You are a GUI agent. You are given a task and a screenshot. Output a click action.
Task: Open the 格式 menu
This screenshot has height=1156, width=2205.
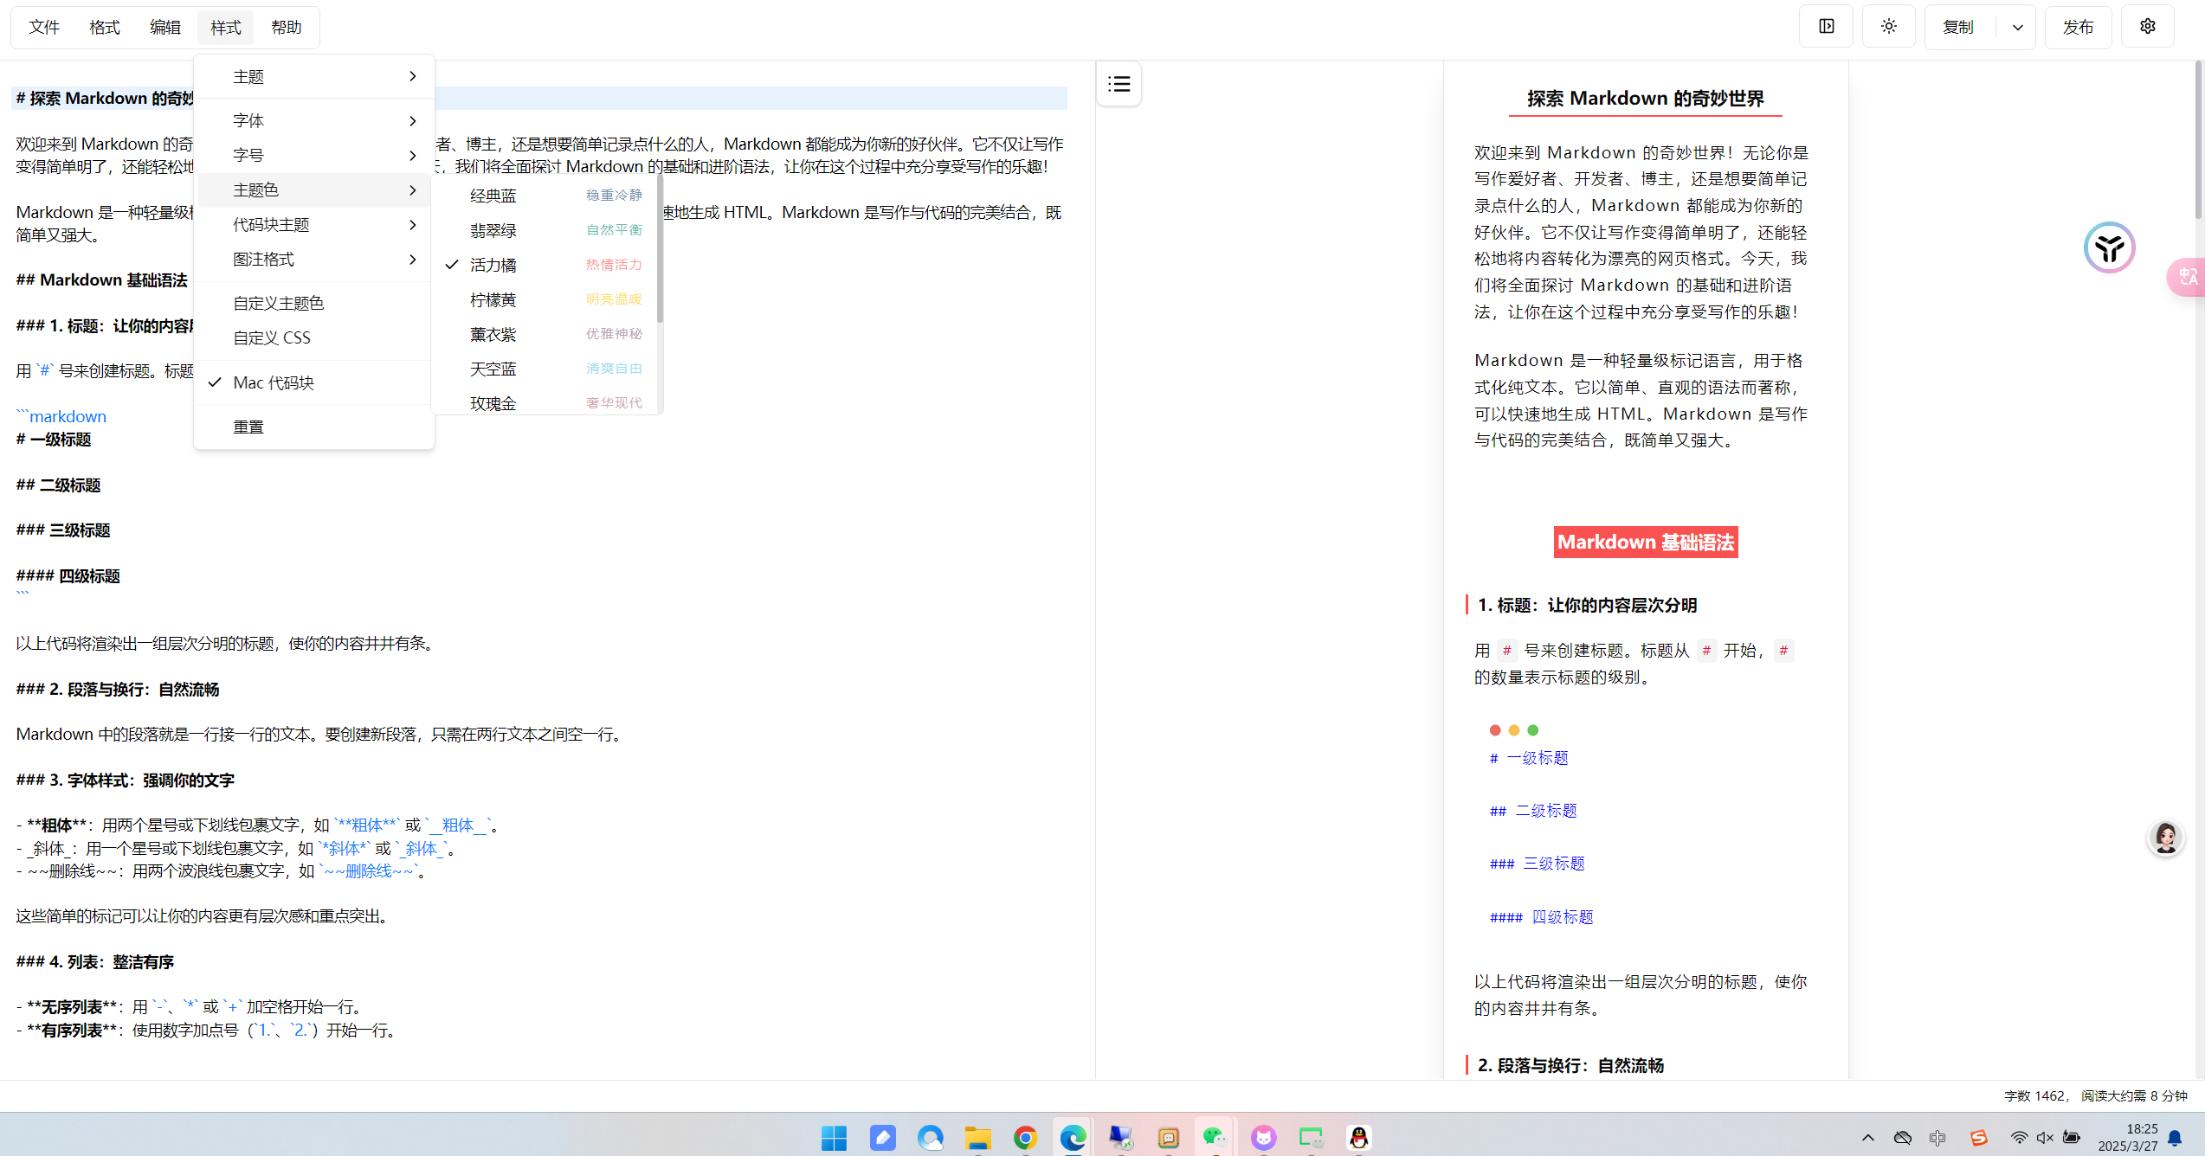[105, 27]
